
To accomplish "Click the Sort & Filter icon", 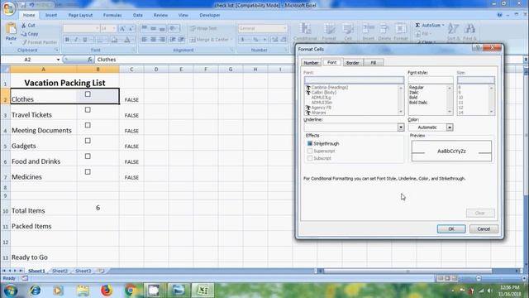I will (453, 29).
